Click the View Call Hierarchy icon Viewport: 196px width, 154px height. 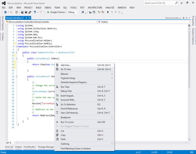(x=57, y=113)
